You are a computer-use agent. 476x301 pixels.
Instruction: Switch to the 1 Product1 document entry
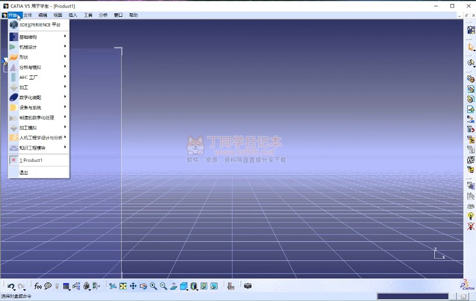click(x=31, y=160)
